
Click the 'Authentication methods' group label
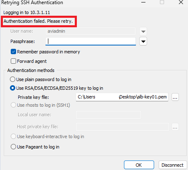pos(31,70)
